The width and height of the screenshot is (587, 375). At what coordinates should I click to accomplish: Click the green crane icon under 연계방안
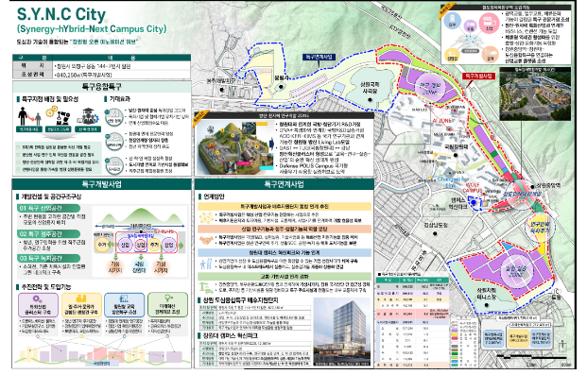point(205,287)
